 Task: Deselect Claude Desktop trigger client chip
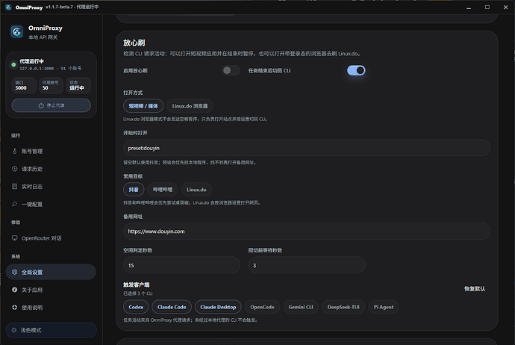coord(218,307)
